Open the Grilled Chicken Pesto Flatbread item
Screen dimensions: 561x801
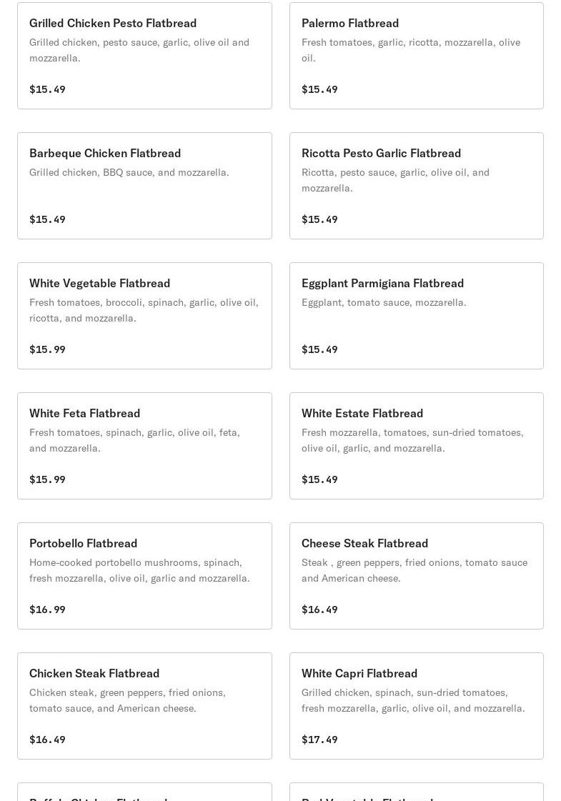click(x=144, y=56)
